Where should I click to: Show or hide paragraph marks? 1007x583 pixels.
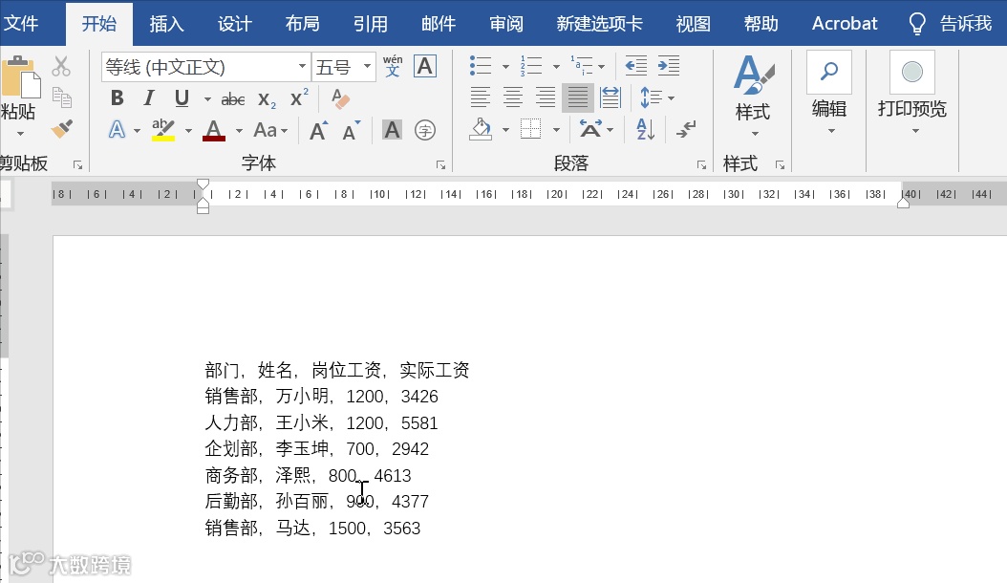point(685,129)
